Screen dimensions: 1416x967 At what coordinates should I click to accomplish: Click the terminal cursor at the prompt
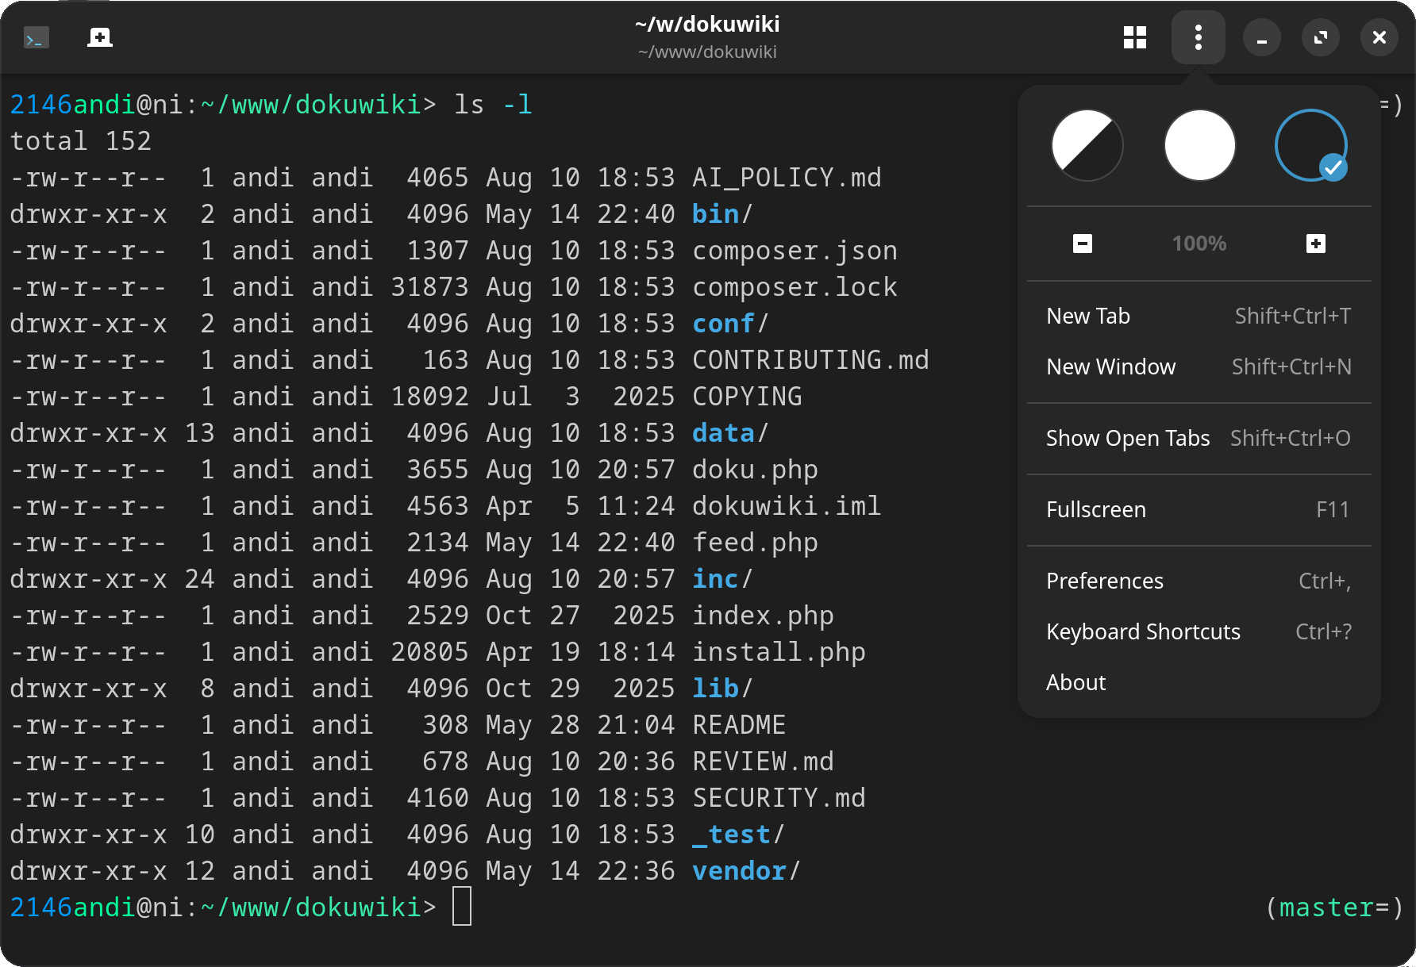[x=462, y=907]
